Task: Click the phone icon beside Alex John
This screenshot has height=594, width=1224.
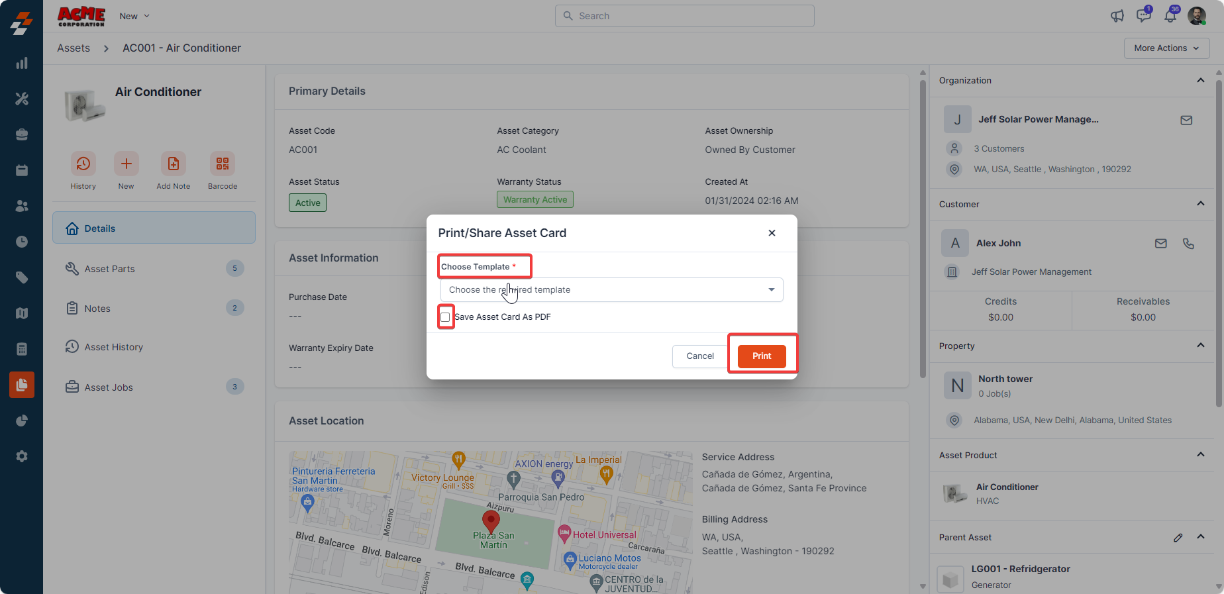Action: pyautogui.click(x=1188, y=244)
